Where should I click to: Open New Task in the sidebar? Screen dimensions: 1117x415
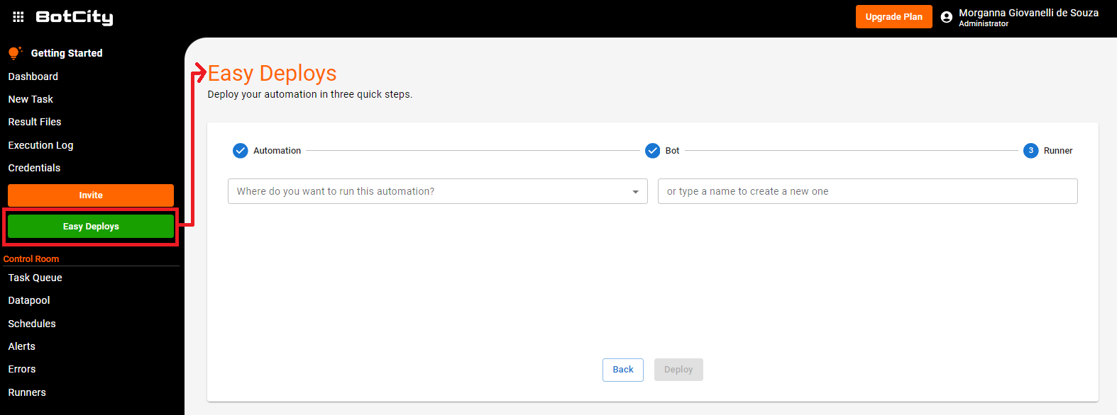pyautogui.click(x=31, y=99)
